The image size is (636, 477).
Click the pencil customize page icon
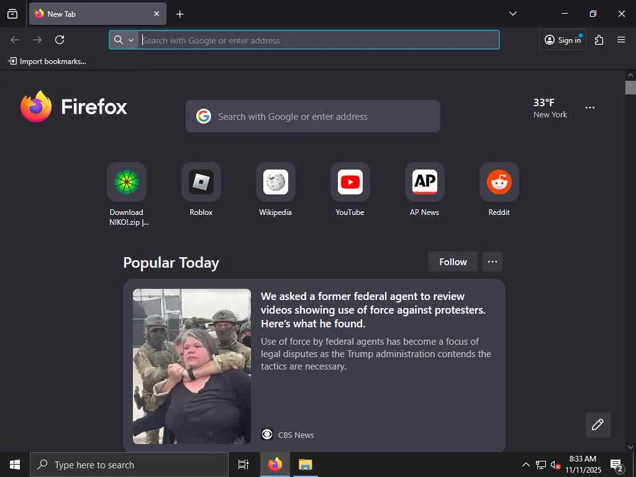click(597, 424)
